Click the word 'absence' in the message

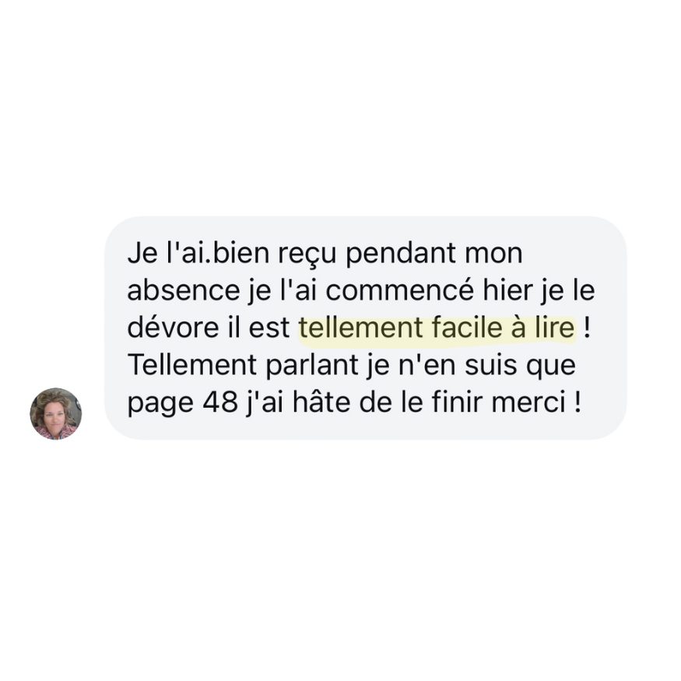coord(184,290)
